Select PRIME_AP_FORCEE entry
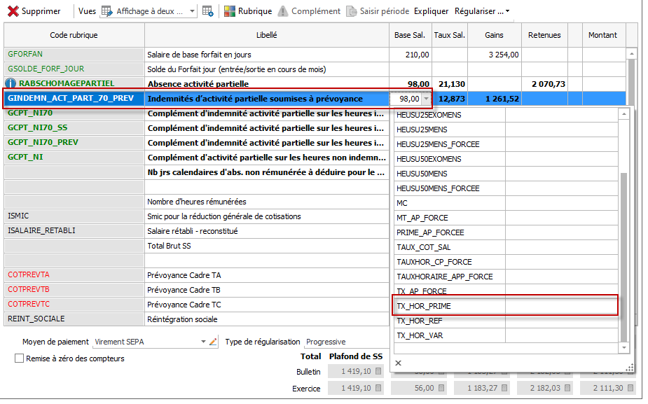Image resolution: width=648 pixels, height=404 pixels. click(x=504, y=232)
